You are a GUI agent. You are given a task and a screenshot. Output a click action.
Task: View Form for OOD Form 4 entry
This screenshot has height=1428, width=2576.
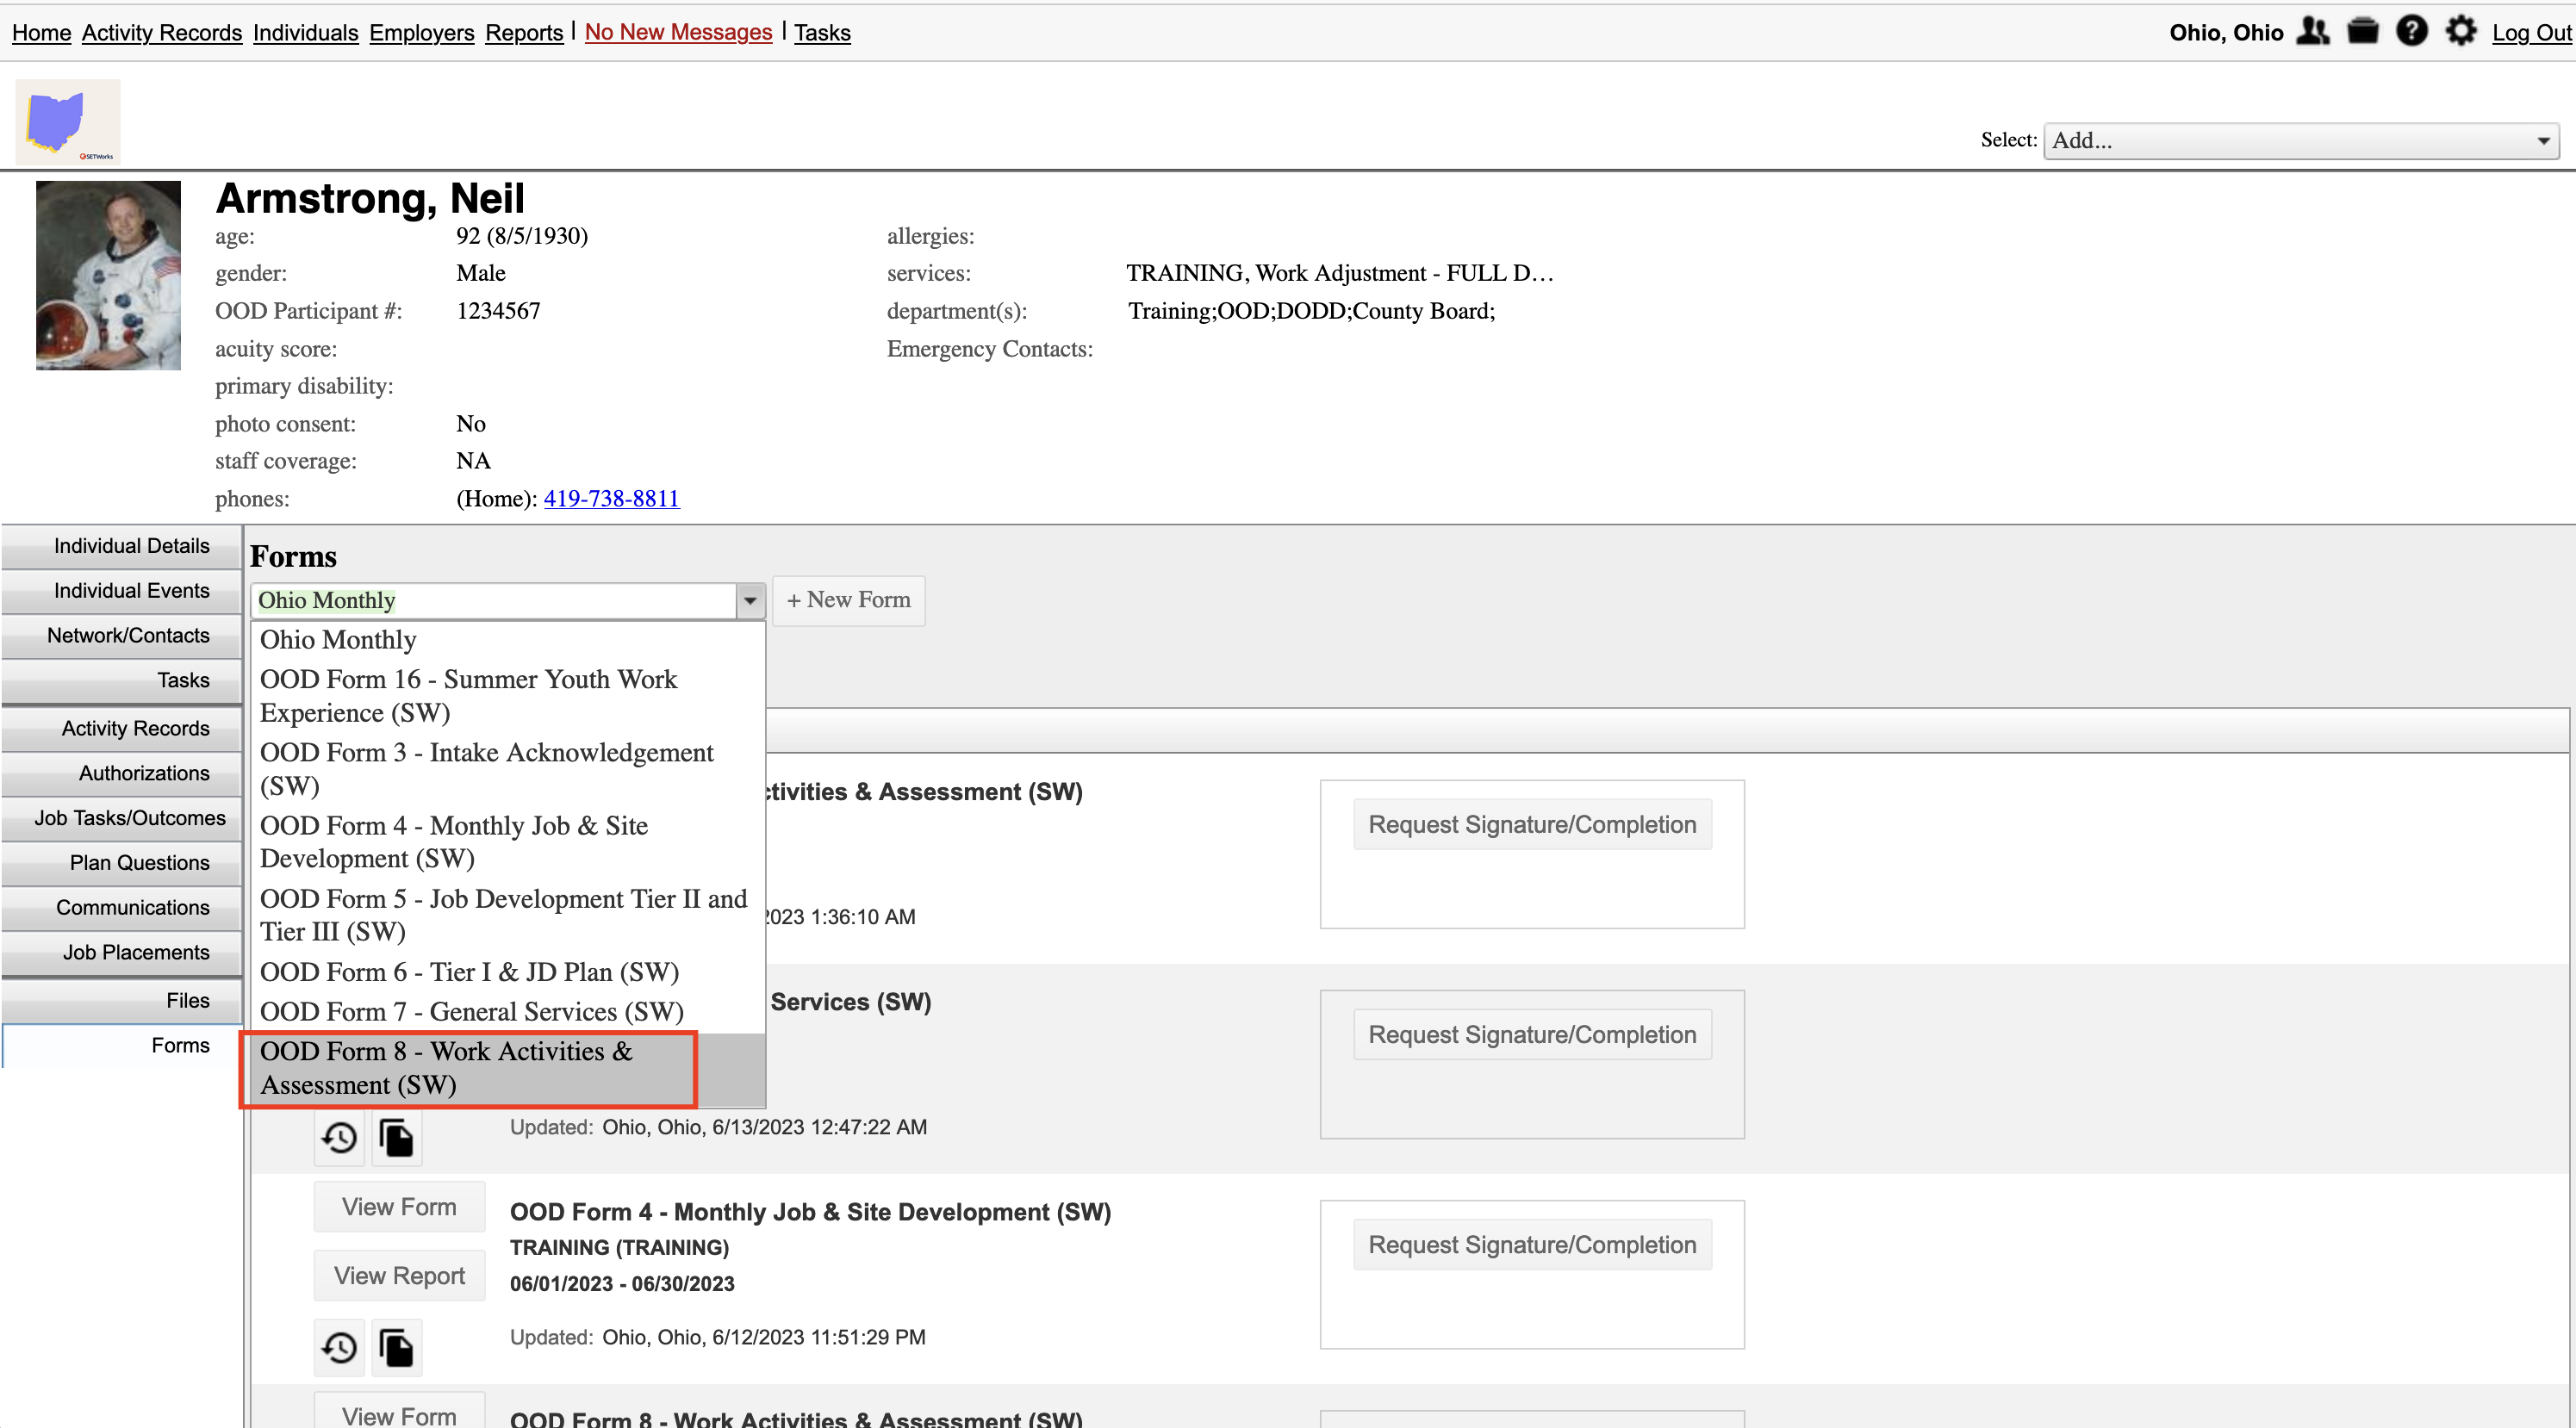click(399, 1207)
